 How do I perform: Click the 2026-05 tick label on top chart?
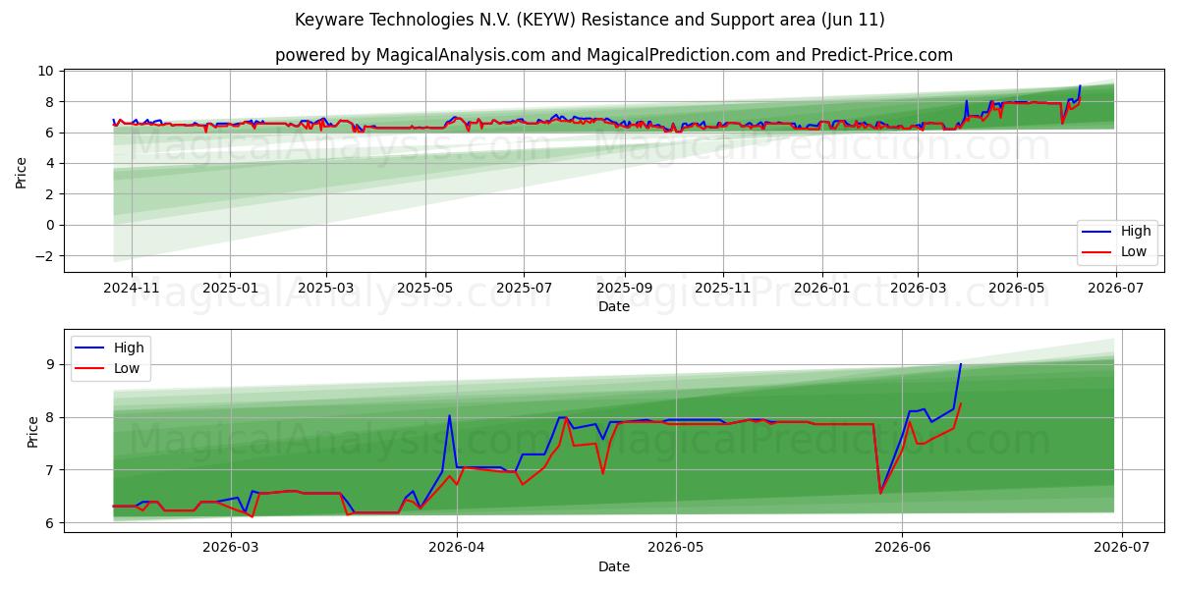1016,289
